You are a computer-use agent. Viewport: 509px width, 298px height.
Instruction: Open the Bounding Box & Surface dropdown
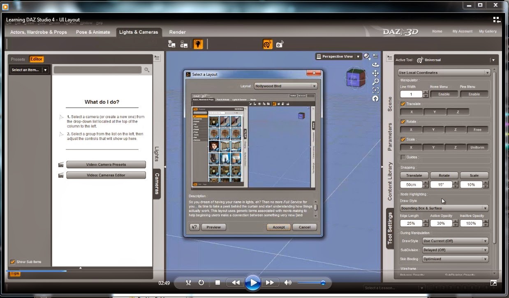(x=444, y=208)
